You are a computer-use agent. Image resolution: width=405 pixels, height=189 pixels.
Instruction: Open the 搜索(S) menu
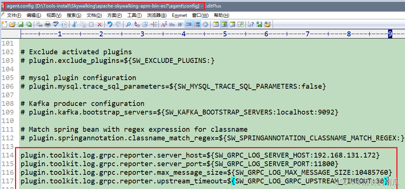point(74,15)
